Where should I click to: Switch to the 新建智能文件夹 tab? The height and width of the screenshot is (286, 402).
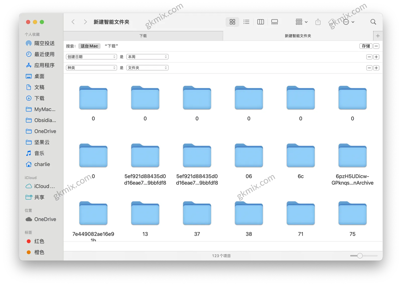(298, 36)
